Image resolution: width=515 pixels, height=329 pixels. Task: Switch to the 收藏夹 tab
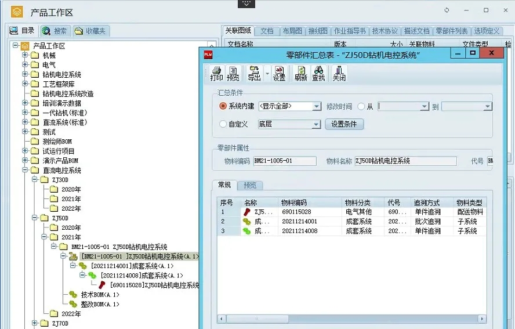click(91, 31)
